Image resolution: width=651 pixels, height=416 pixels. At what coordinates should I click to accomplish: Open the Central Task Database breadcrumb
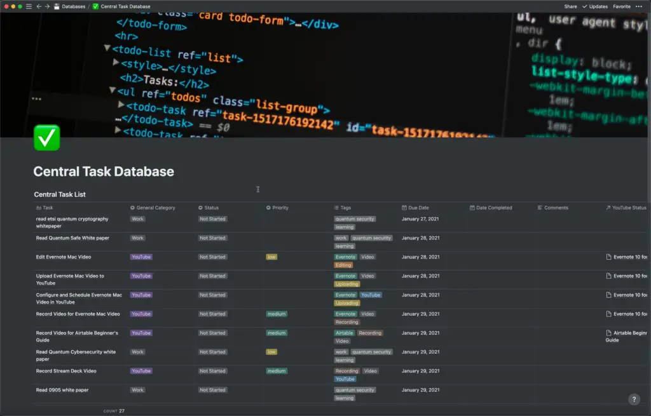(x=121, y=6)
